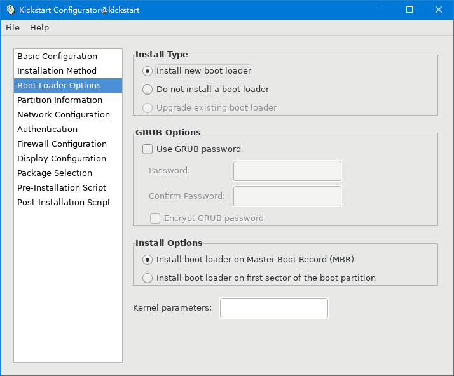Switch to Network Configuration
Screen dimensions: 454x376
68,114
